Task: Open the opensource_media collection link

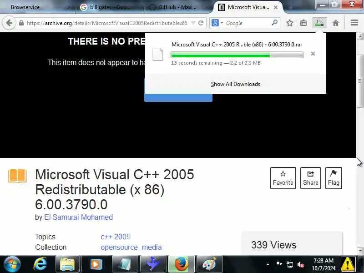Action: click(131, 247)
